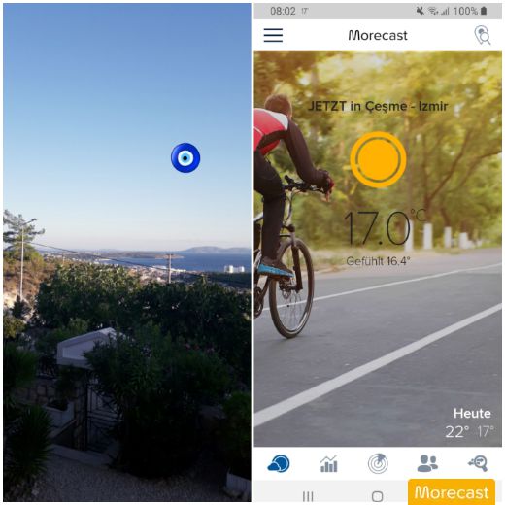Open the hamburger menu
The image size is (505, 505).
273,35
